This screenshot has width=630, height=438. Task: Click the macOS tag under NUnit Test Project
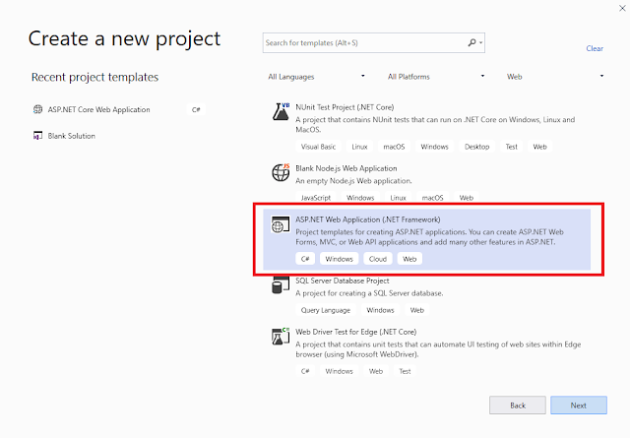[x=394, y=147]
